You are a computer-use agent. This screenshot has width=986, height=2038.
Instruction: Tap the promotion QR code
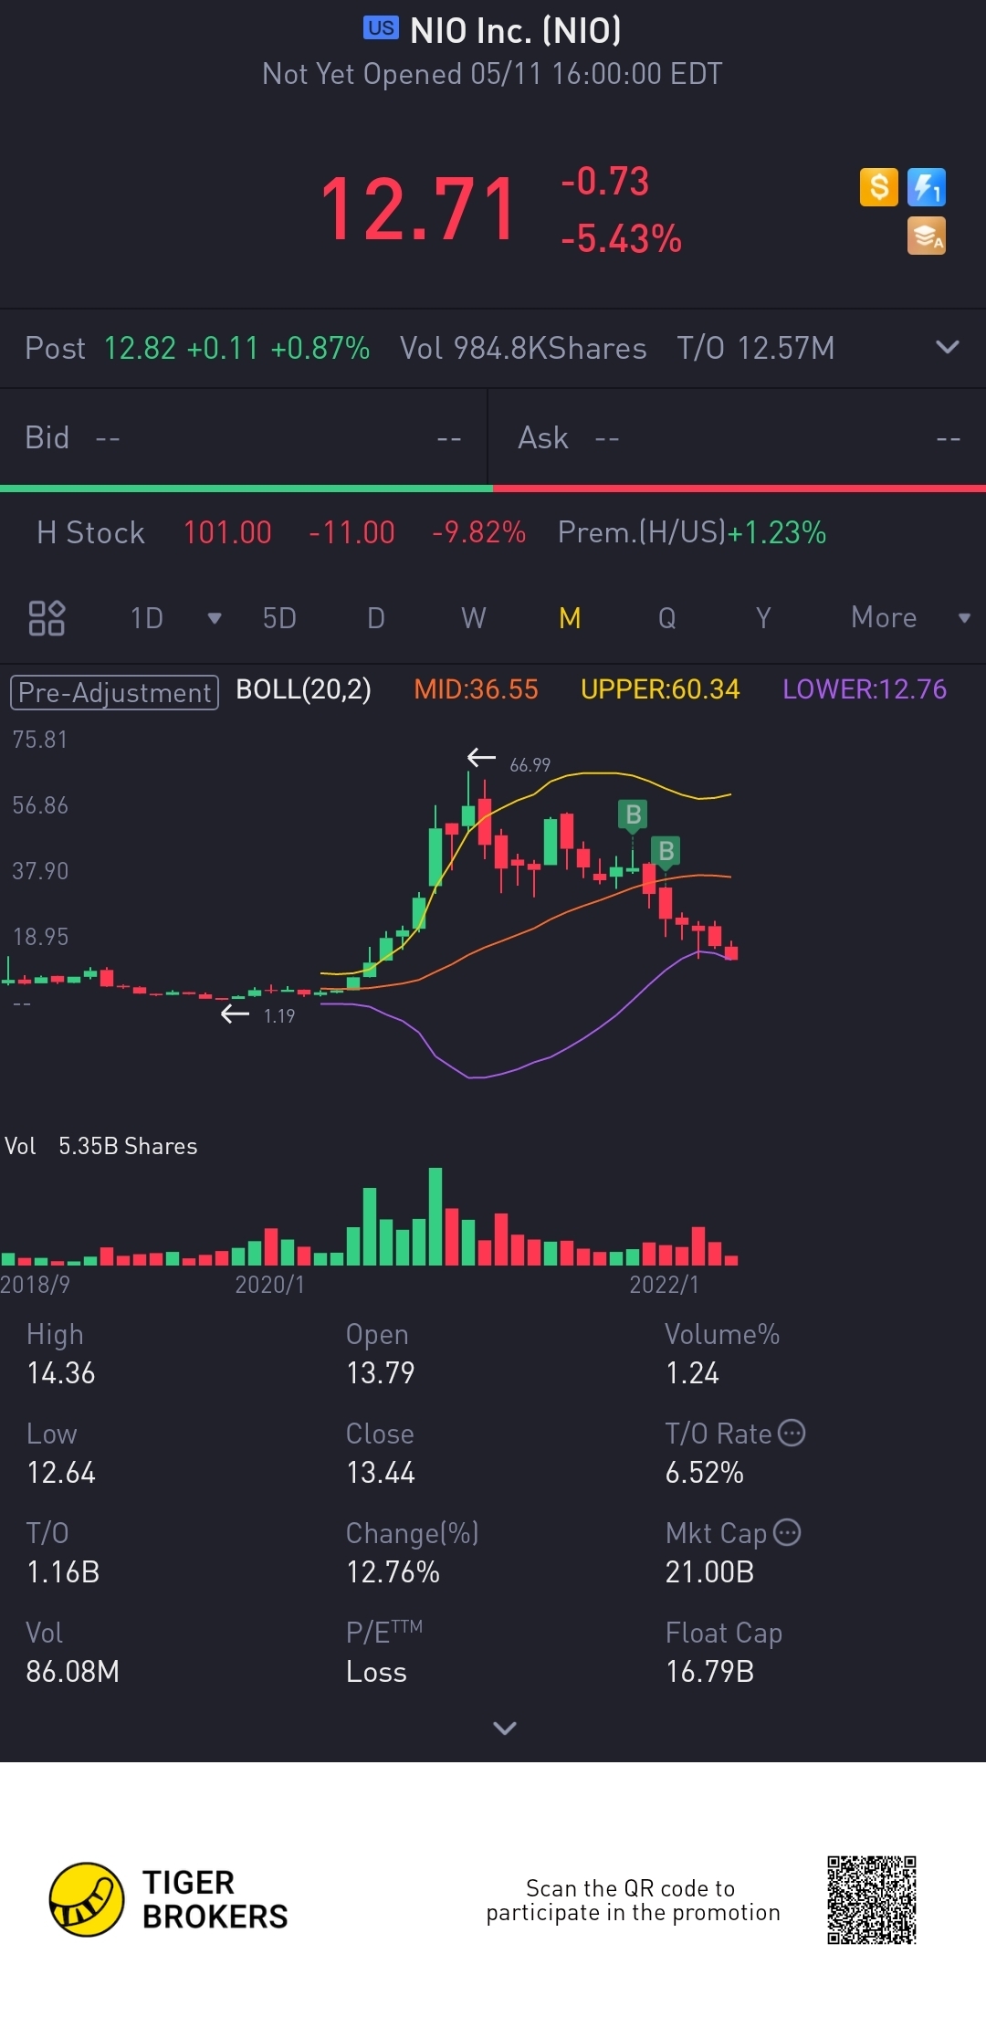[872, 1899]
